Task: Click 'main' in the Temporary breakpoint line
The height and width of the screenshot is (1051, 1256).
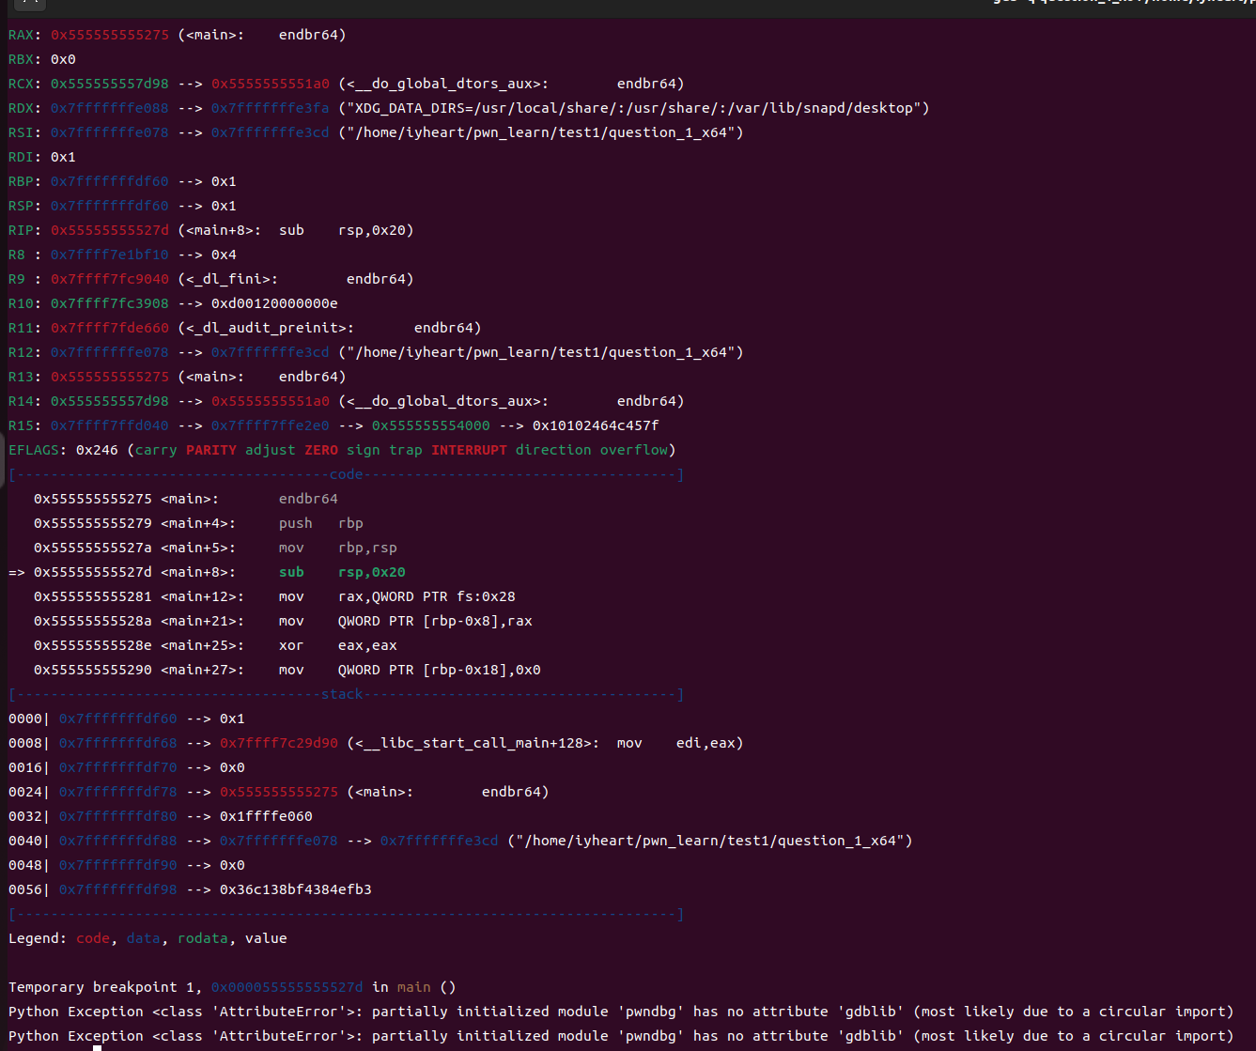Action: pyautogui.click(x=414, y=987)
